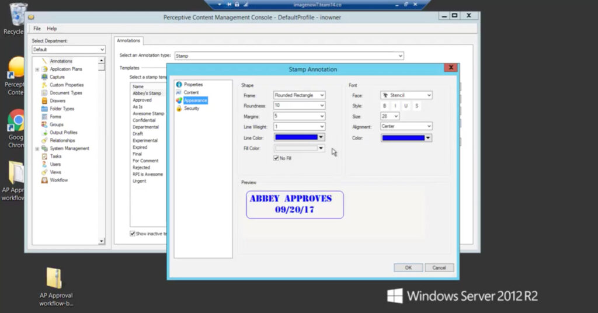Select the Drawers tree icon

[44, 101]
